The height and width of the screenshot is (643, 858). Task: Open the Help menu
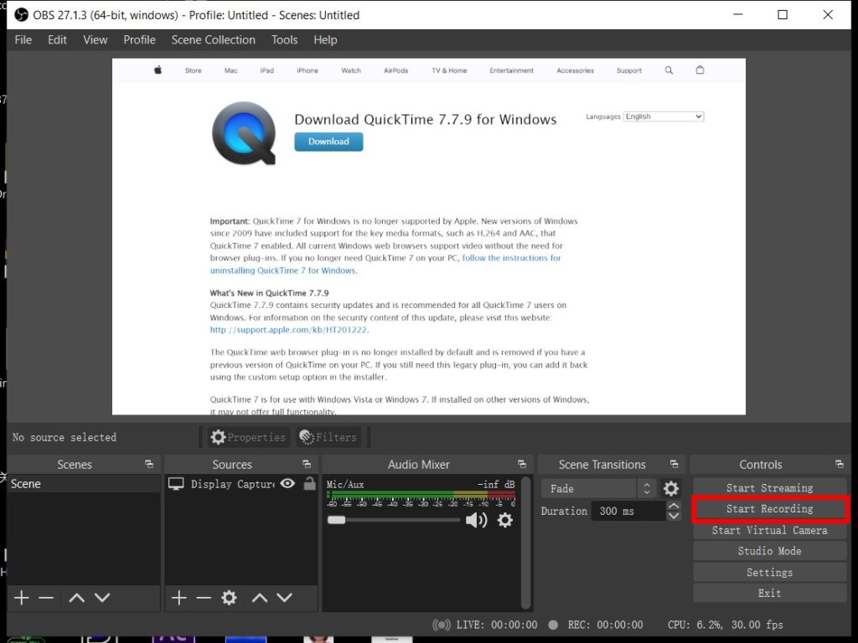pyautogui.click(x=325, y=40)
